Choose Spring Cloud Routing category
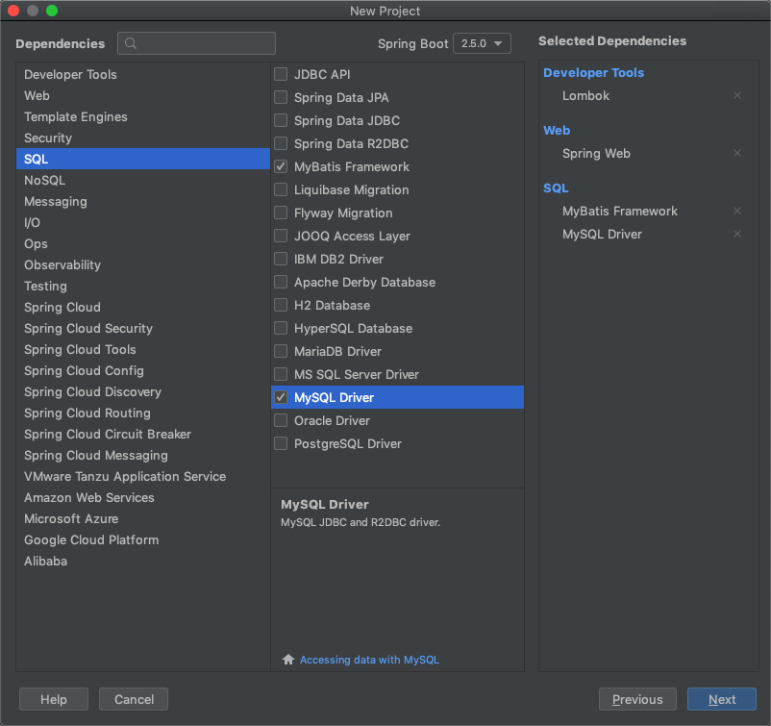Viewport: 771px width, 726px height. (143, 413)
